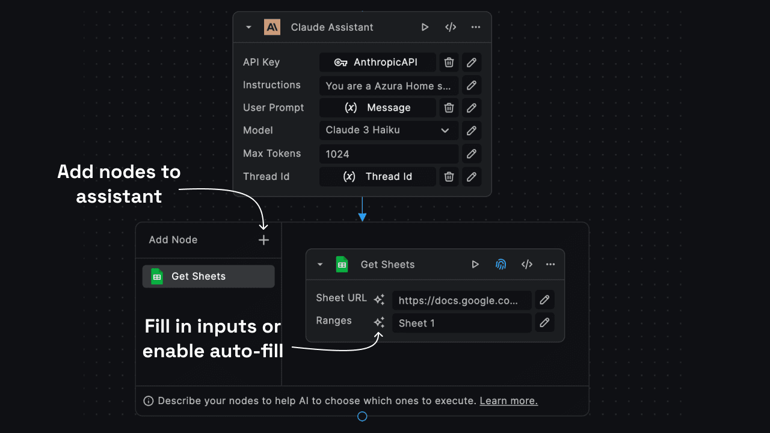Remove the AnthropicAPI key
770x433 pixels.
click(448, 62)
